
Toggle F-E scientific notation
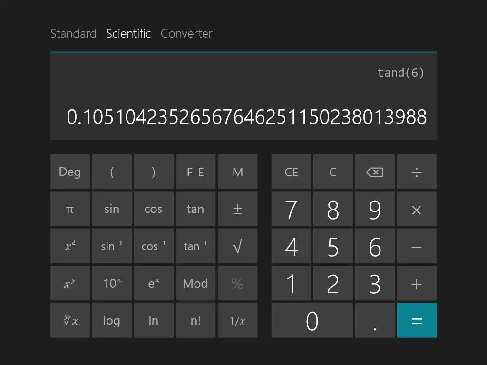pyautogui.click(x=195, y=172)
